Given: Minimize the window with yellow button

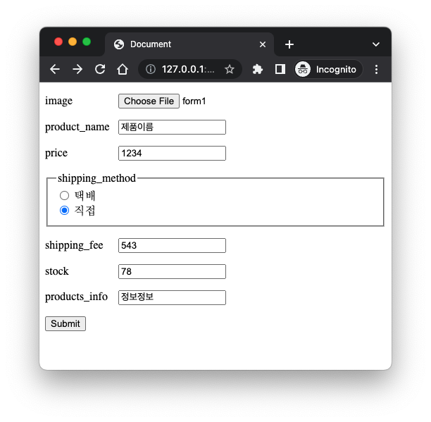Looking at the screenshot, I should (73, 42).
